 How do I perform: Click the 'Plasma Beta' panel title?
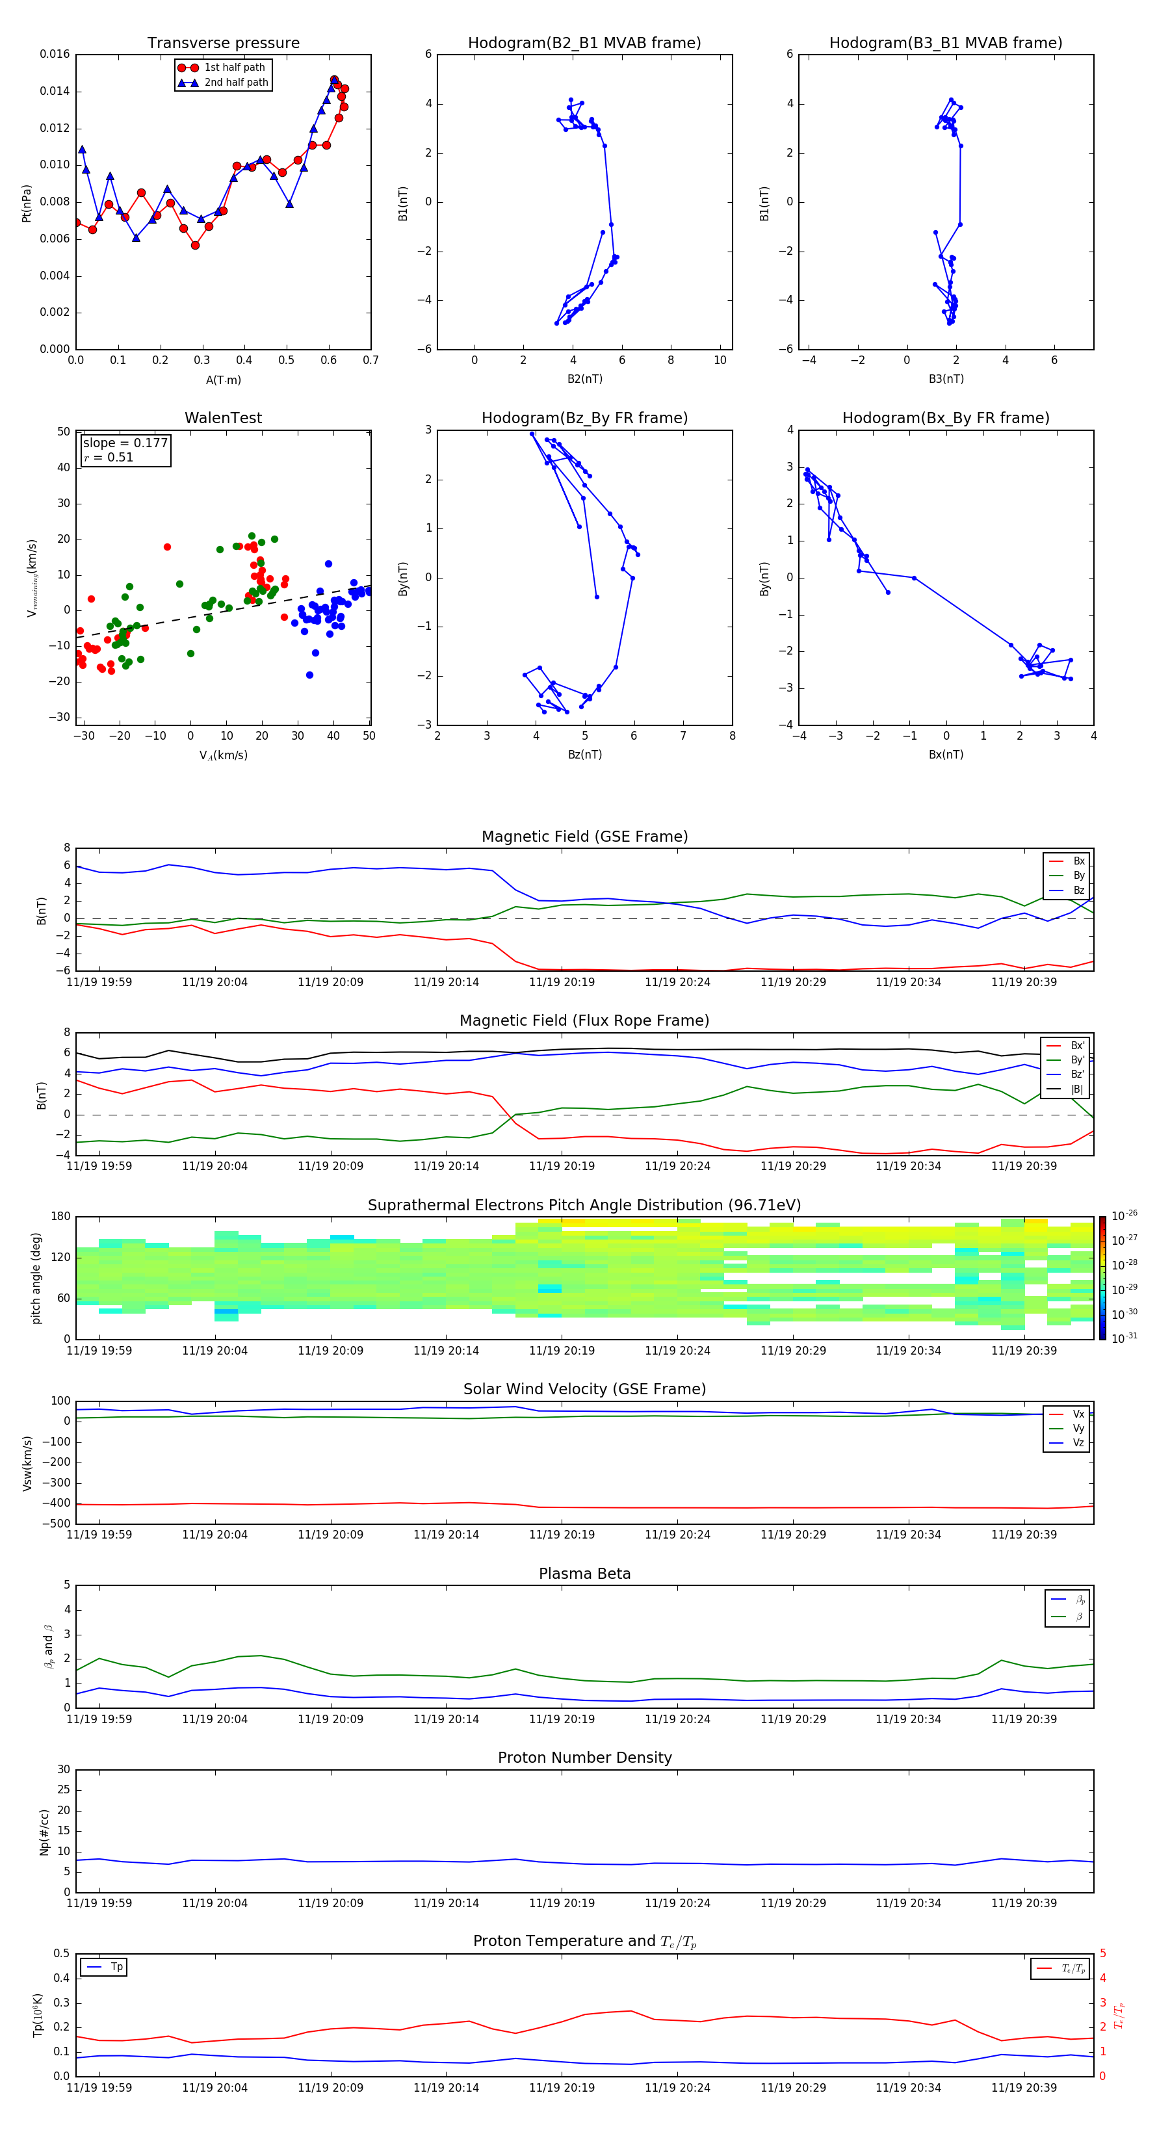point(584,1574)
